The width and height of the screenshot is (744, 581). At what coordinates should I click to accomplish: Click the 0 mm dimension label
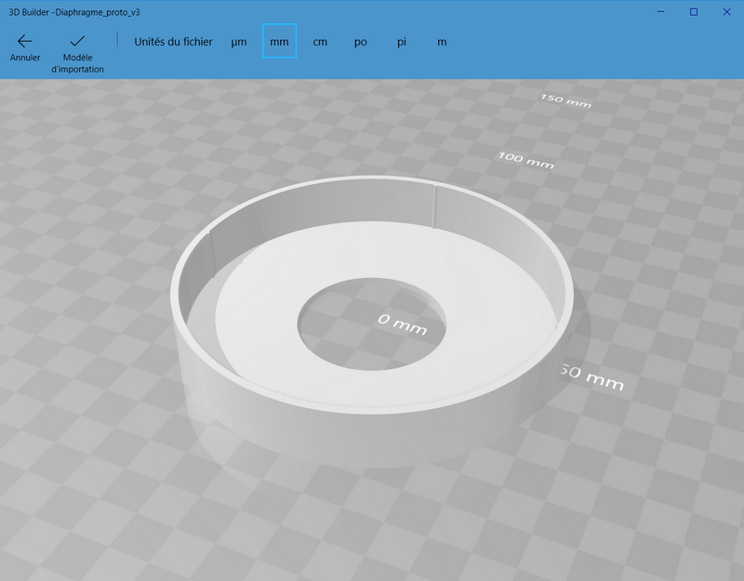(402, 323)
